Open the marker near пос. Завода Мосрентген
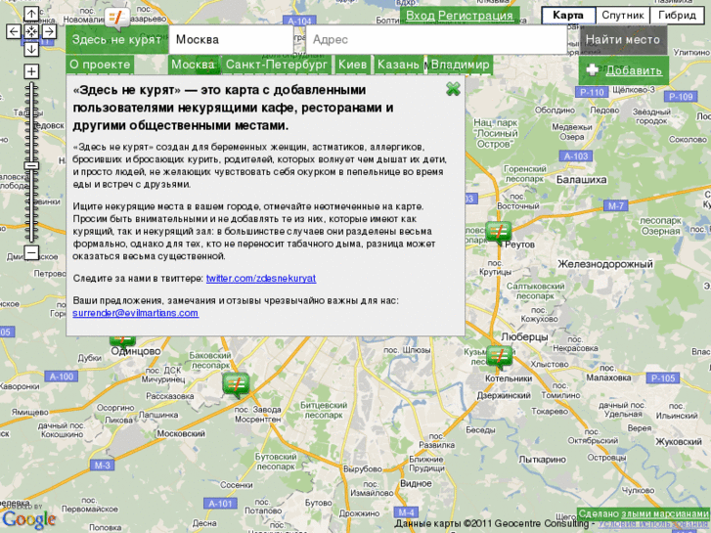Image resolution: width=711 pixels, height=533 pixels. [236, 385]
